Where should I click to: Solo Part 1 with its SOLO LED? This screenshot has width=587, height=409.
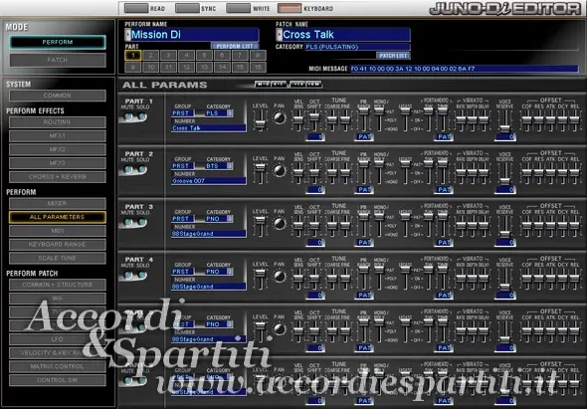[142, 116]
